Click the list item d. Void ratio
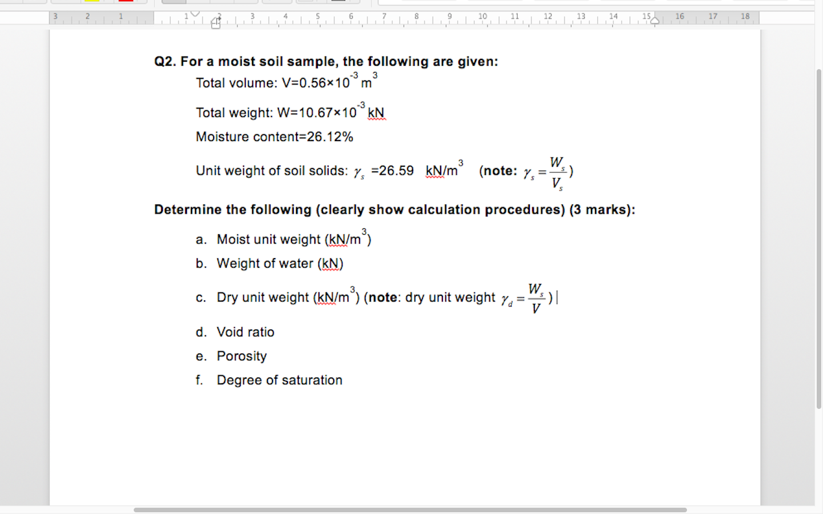The width and height of the screenshot is (823, 514). [245, 332]
